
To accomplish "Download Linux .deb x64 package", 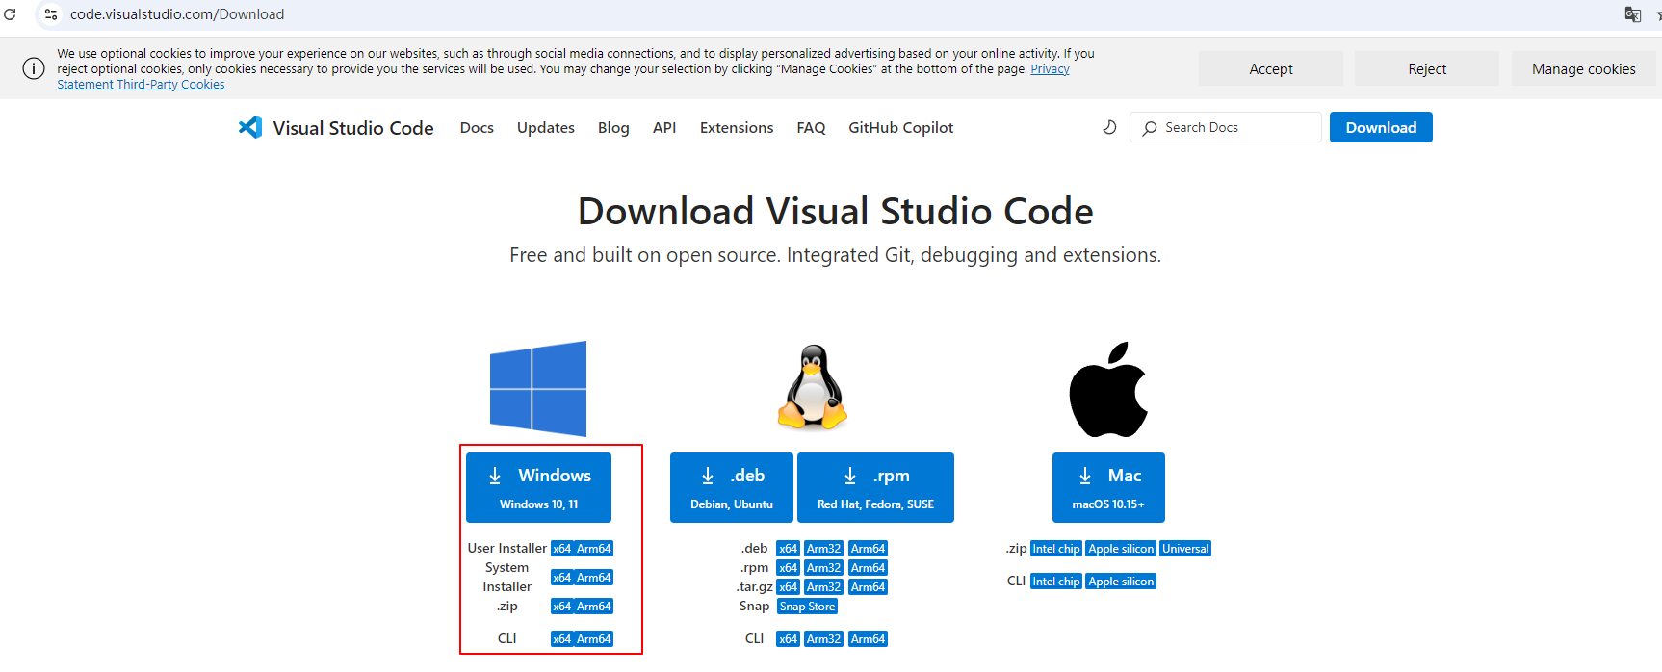I will (789, 549).
